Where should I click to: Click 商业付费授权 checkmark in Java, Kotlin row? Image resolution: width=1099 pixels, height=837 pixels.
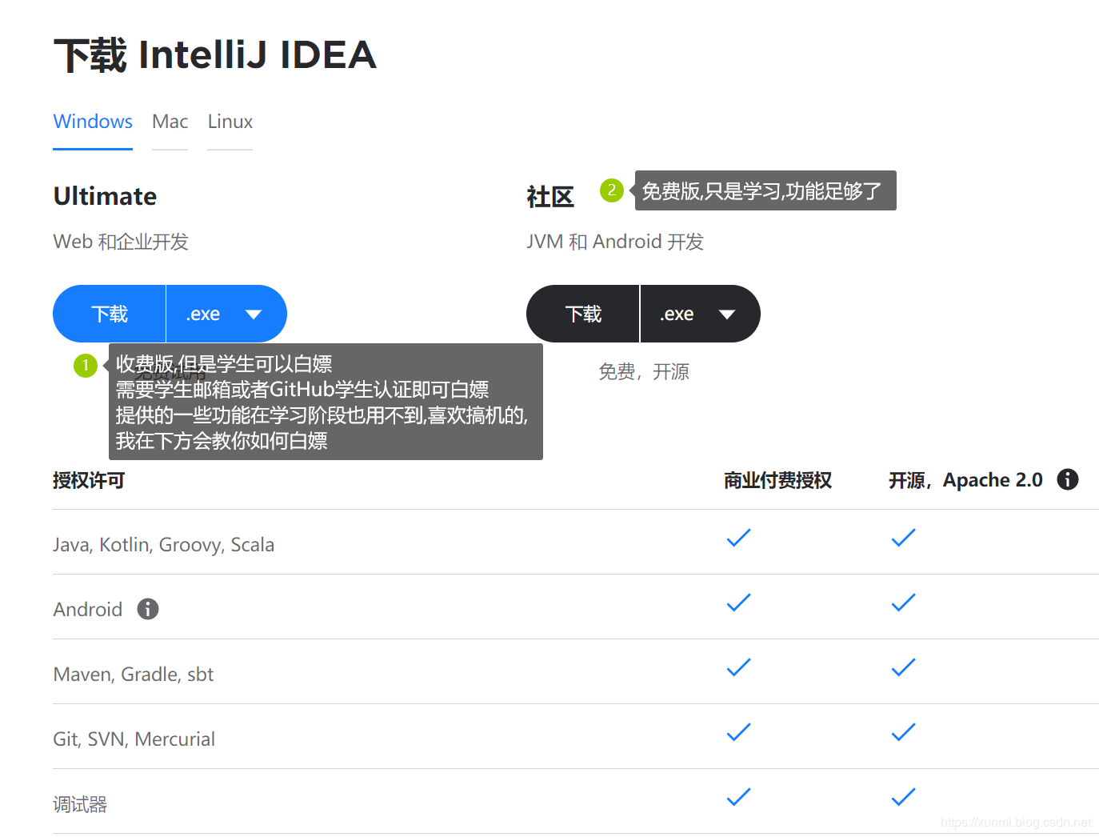(x=738, y=538)
